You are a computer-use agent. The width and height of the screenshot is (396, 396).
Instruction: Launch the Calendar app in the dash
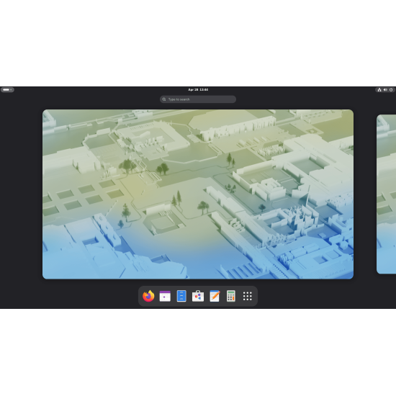pos(165,296)
